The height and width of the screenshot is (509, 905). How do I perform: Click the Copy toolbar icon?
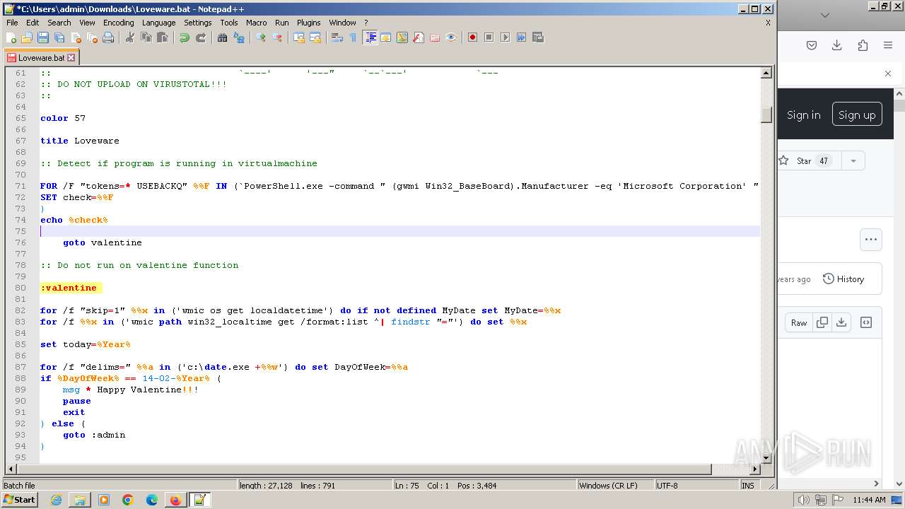pyautogui.click(x=146, y=37)
